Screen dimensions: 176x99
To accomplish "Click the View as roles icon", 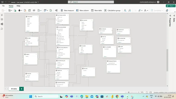I will pyautogui.click(x=129, y=11).
